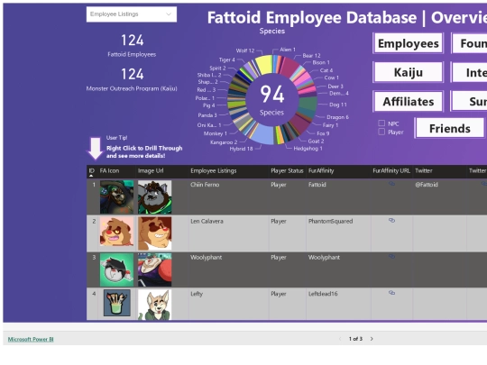This screenshot has width=487, height=365.
Task: Open the Kaiju page button
Action: point(409,72)
